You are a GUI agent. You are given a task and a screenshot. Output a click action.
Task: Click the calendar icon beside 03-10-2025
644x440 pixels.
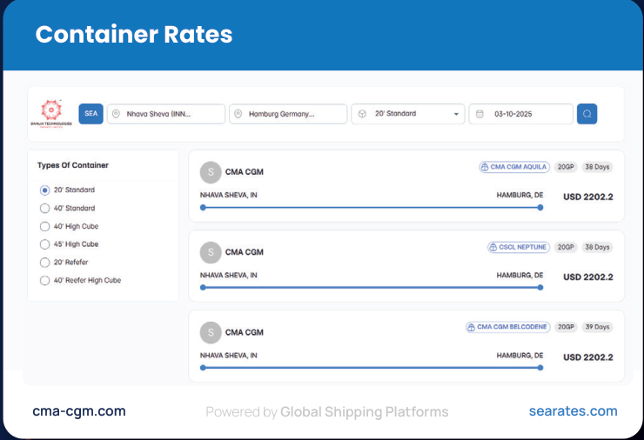[x=480, y=114]
